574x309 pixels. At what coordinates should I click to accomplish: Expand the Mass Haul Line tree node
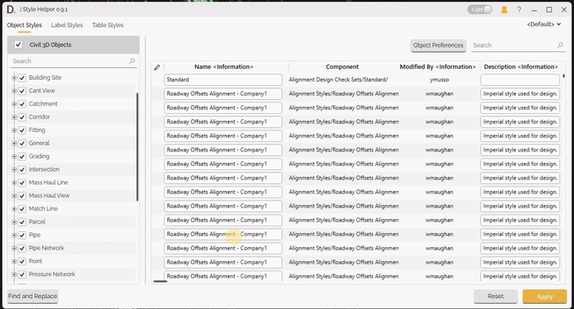14,183
